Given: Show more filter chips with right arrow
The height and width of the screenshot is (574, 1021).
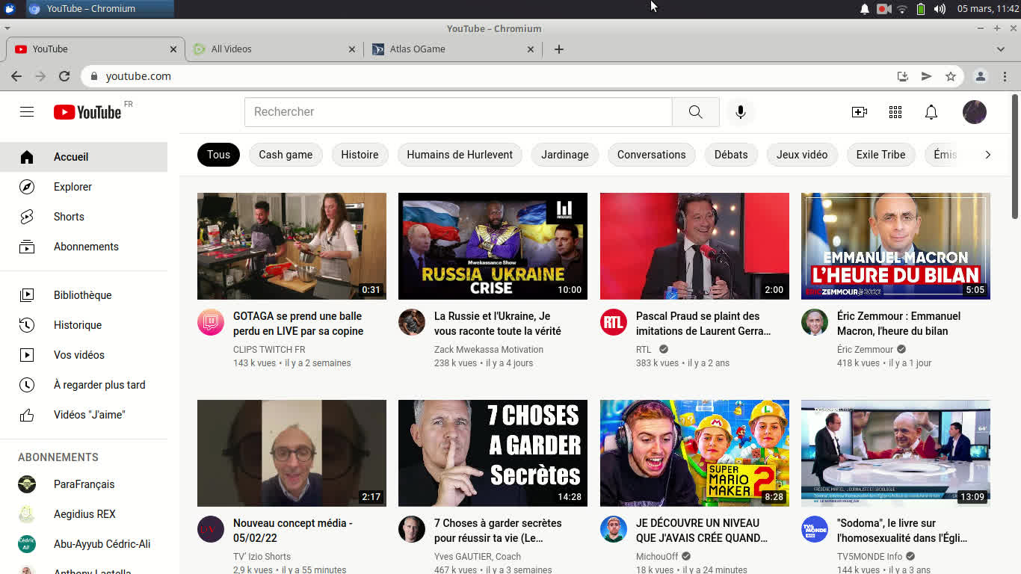Looking at the screenshot, I should click(x=987, y=155).
